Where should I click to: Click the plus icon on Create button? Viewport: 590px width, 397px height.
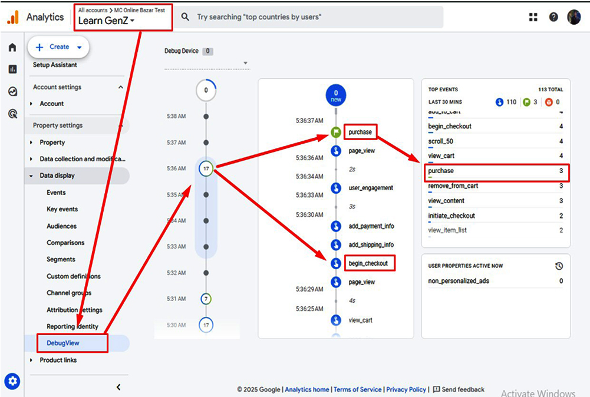click(x=39, y=47)
